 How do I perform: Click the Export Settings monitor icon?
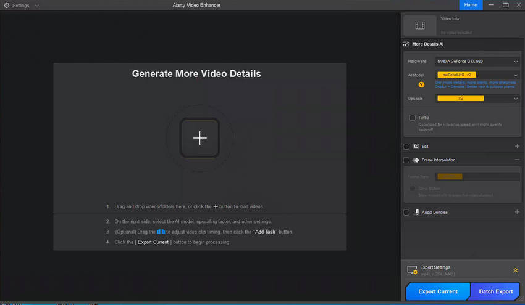tap(412, 270)
